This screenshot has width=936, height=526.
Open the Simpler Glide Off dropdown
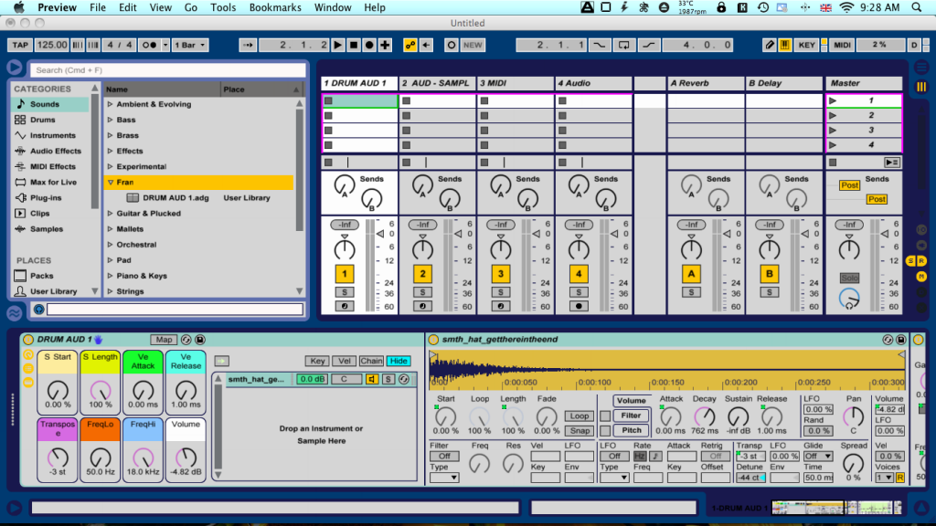818,457
